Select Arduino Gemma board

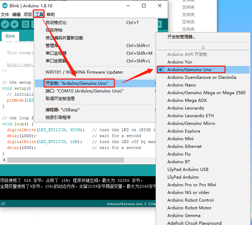[x=203, y=216]
